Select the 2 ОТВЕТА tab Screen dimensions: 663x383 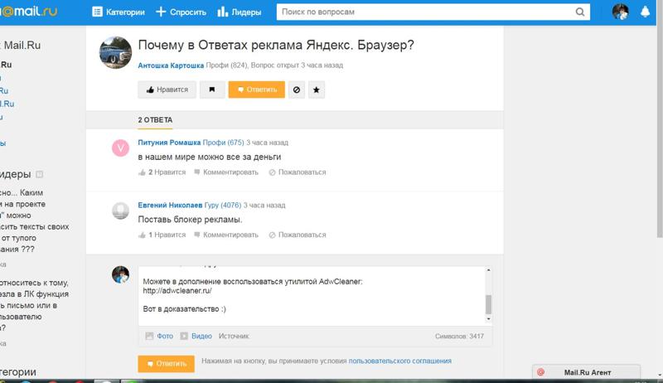155,120
